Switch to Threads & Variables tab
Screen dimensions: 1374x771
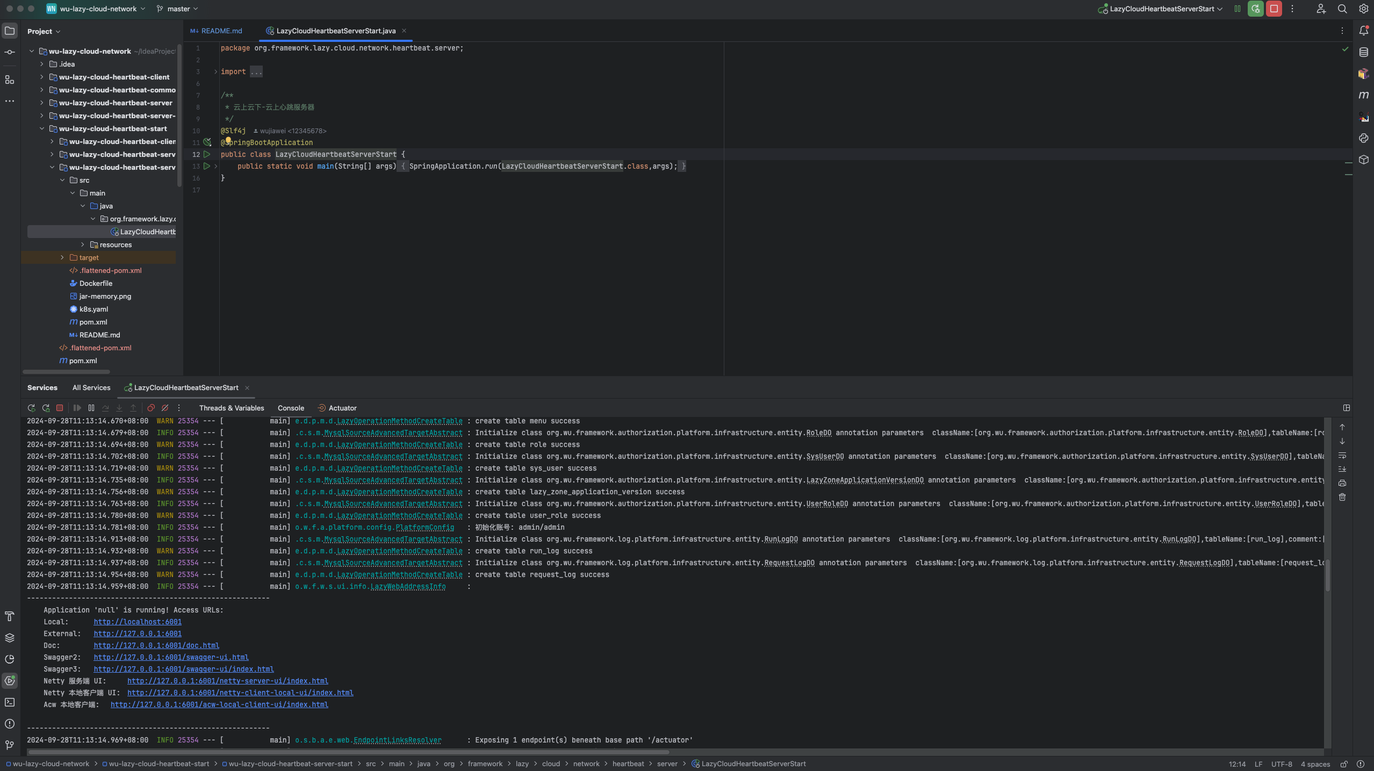[x=232, y=408]
